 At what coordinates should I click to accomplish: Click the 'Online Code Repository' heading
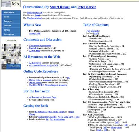click(41, 72)
